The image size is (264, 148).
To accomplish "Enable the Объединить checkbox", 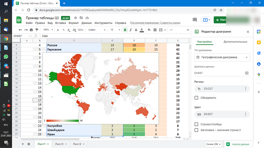I will [196, 98].
